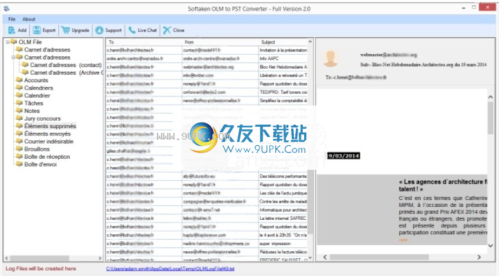
Task: Open the Notes folder
Action: 32,111
